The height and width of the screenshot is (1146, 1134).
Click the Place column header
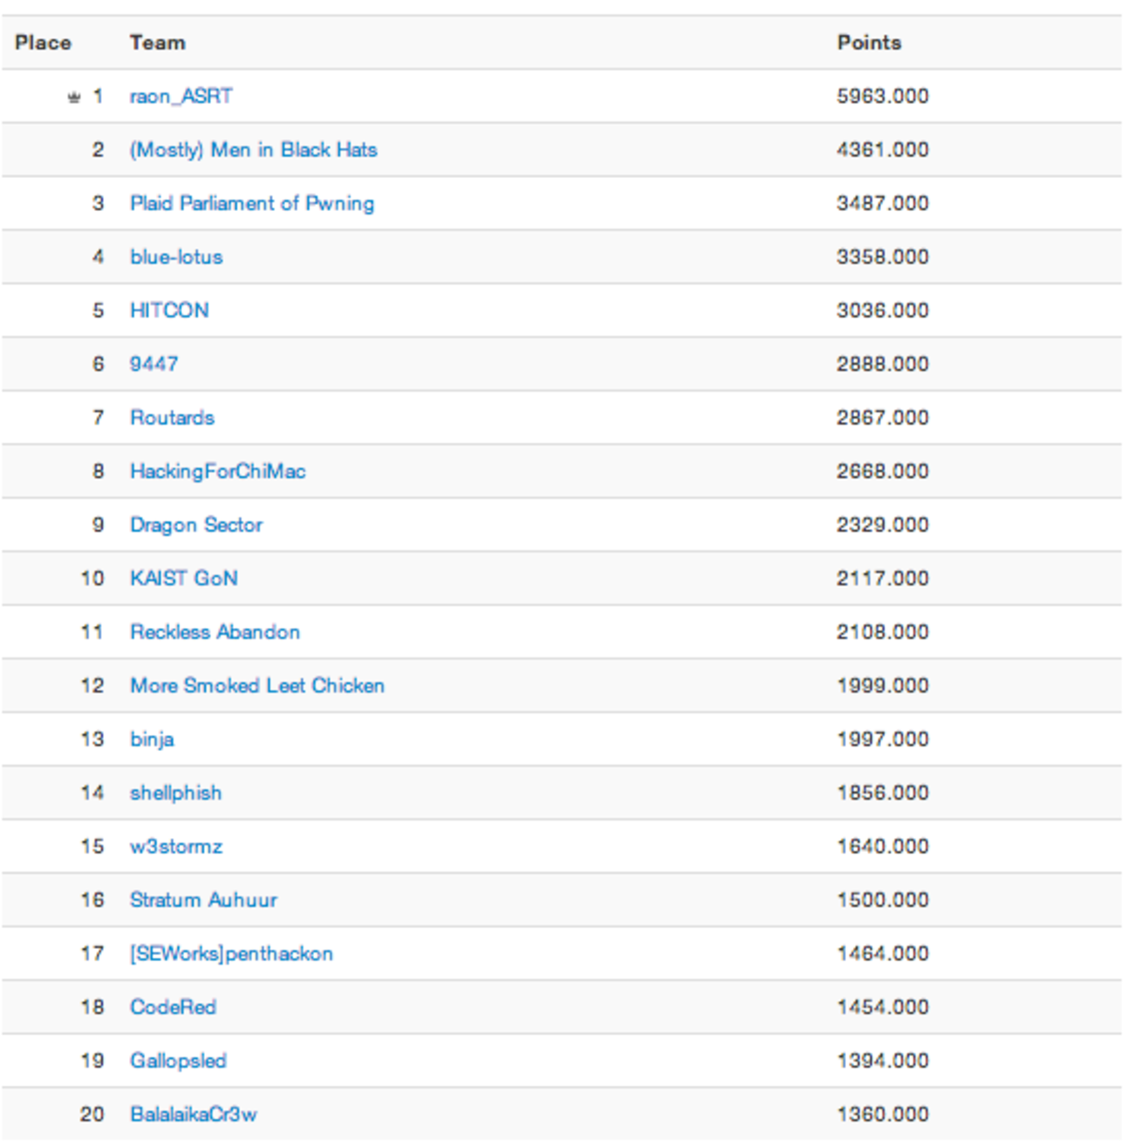coord(43,43)
